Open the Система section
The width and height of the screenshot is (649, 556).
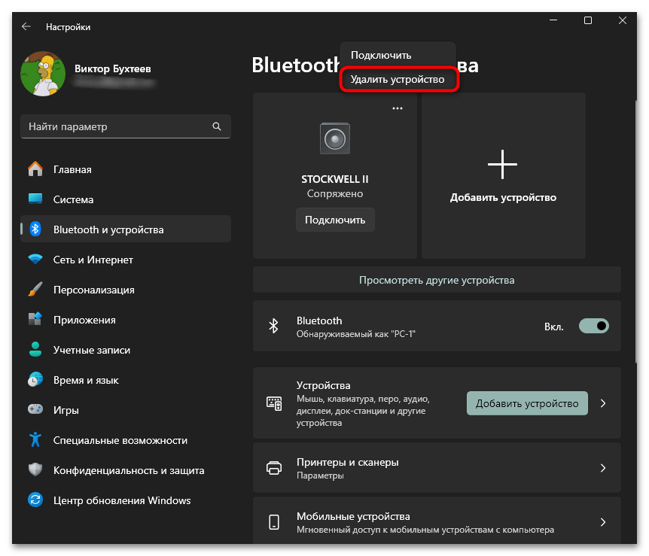(x=126, y=199)
